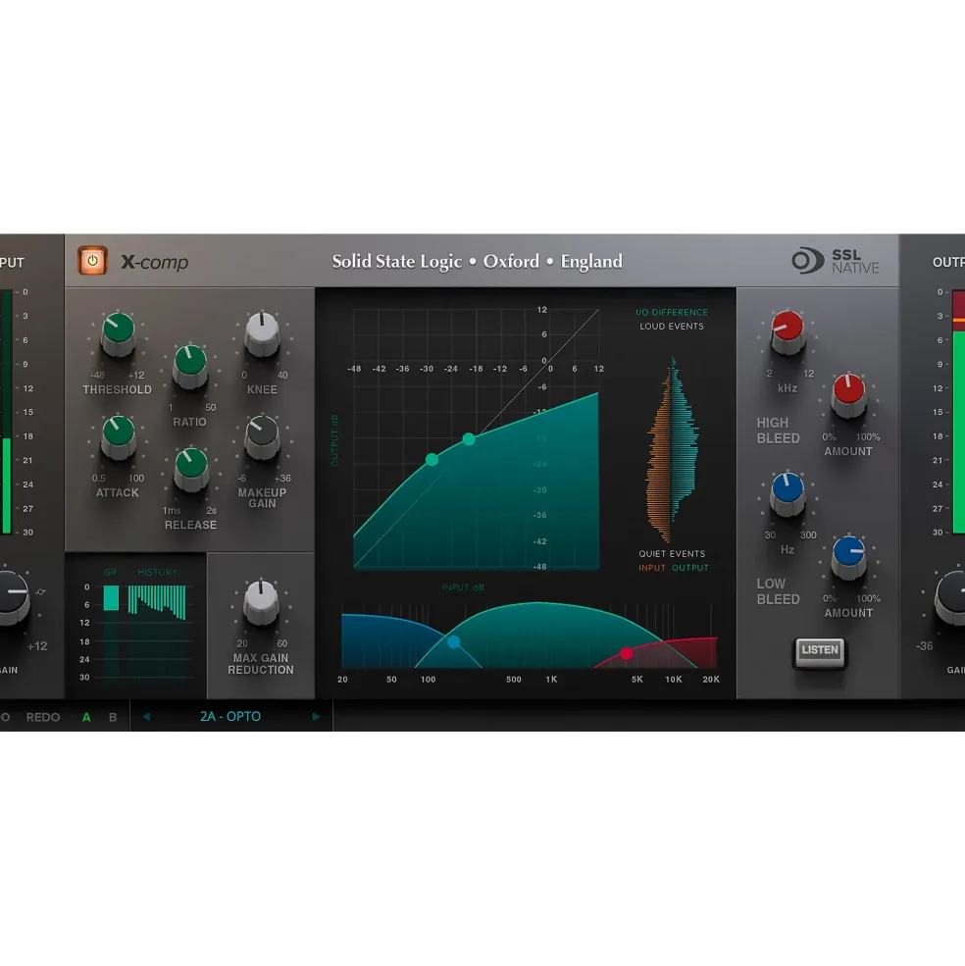Switch to the A comparison slot
This screenshot has width=965, height=966.
coord(86,717)
